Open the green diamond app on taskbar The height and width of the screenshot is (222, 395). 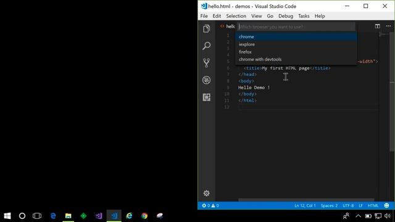point(83,216)
